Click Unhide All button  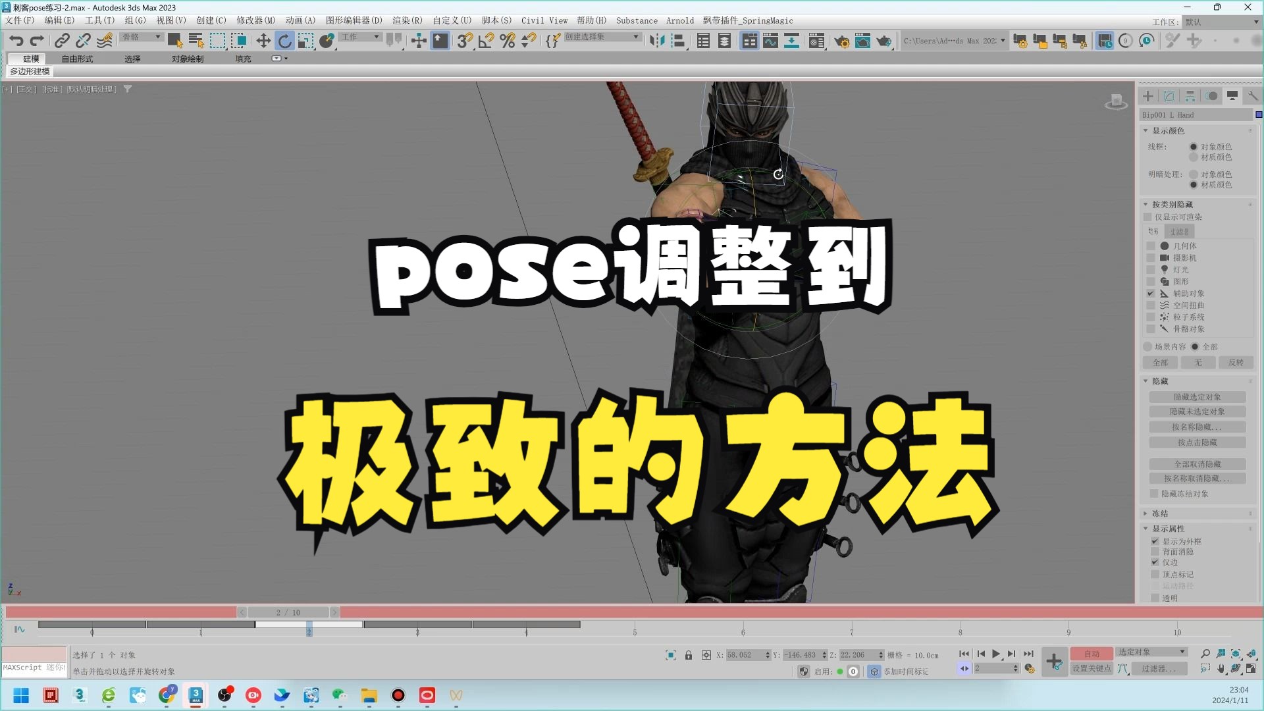tap(1198, 464)
